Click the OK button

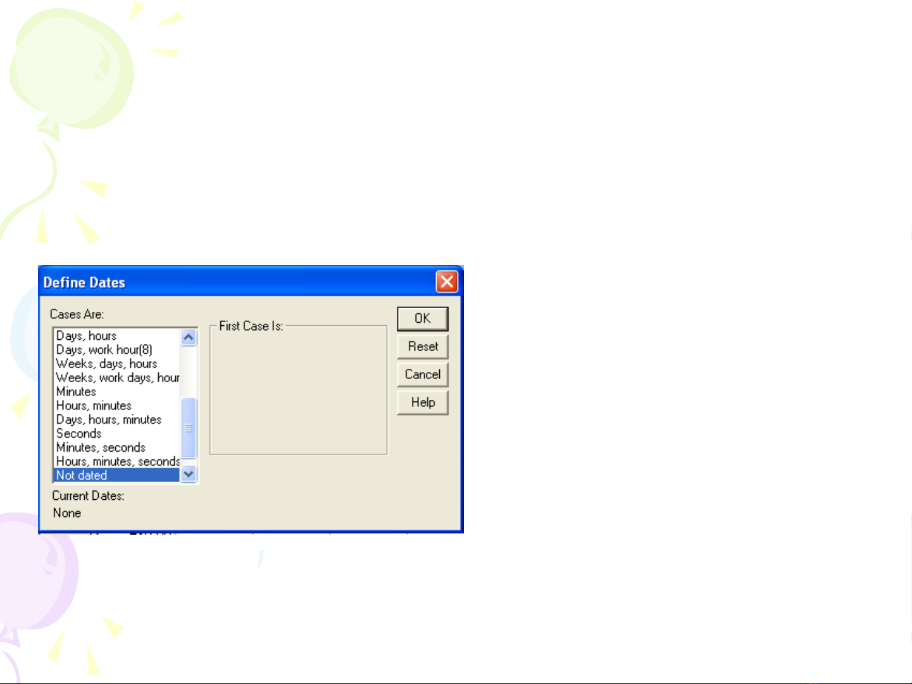[x=422, y=319]
